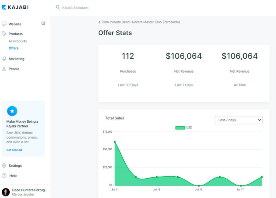Click the Purchases label

tap(128, 71)
